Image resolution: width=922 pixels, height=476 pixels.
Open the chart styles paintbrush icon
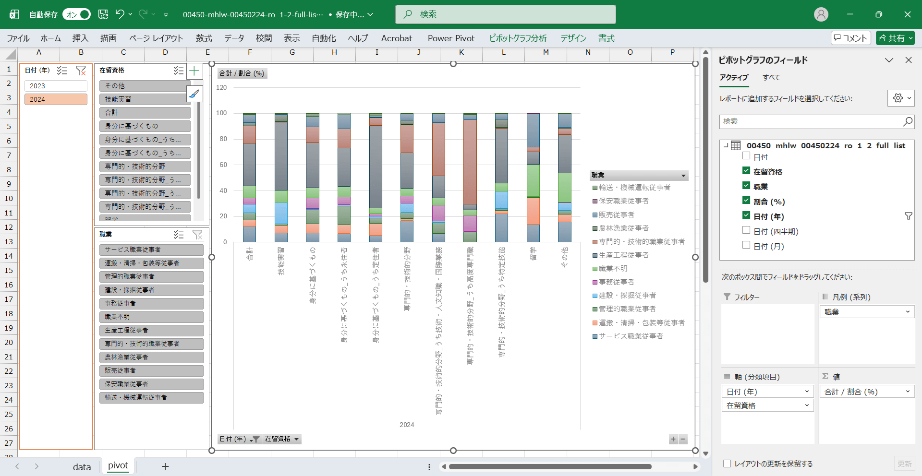point(194,94)
